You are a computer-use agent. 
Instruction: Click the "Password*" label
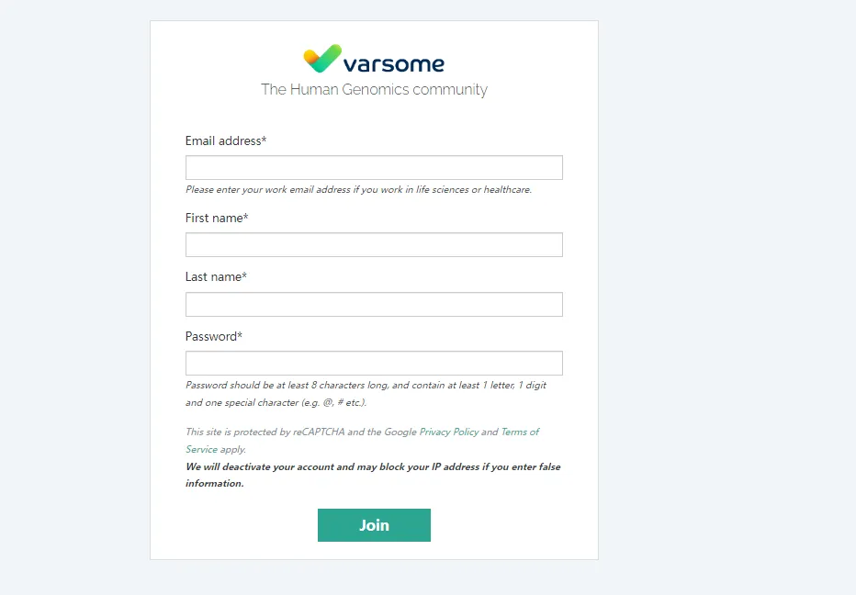pos(212,336)
